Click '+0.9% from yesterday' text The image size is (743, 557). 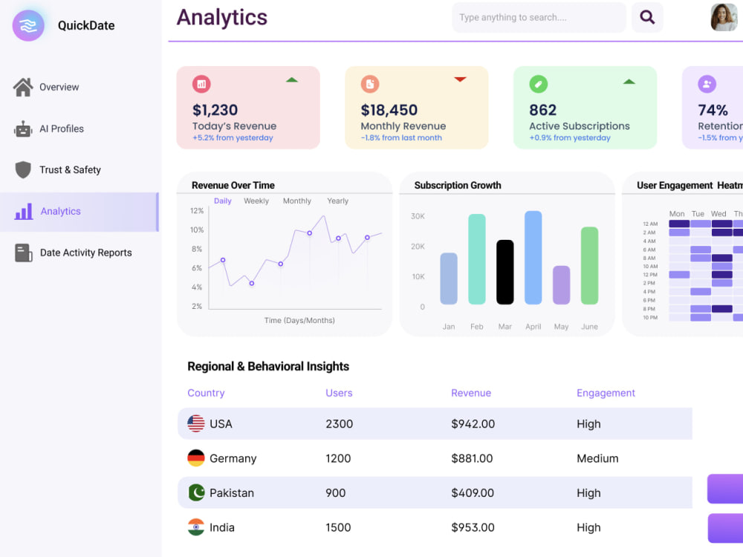point(570,138)
